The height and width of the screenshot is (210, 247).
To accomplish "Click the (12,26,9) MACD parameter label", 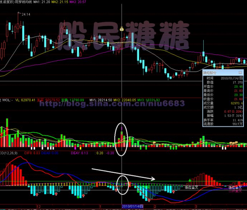I will pyautogui.click(x=11, y=153).
